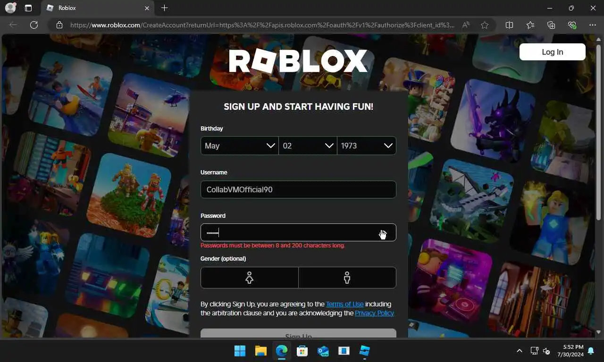The image size is (604, 362).
Task: Click the Roblox logo
Action: pos(298,61)
